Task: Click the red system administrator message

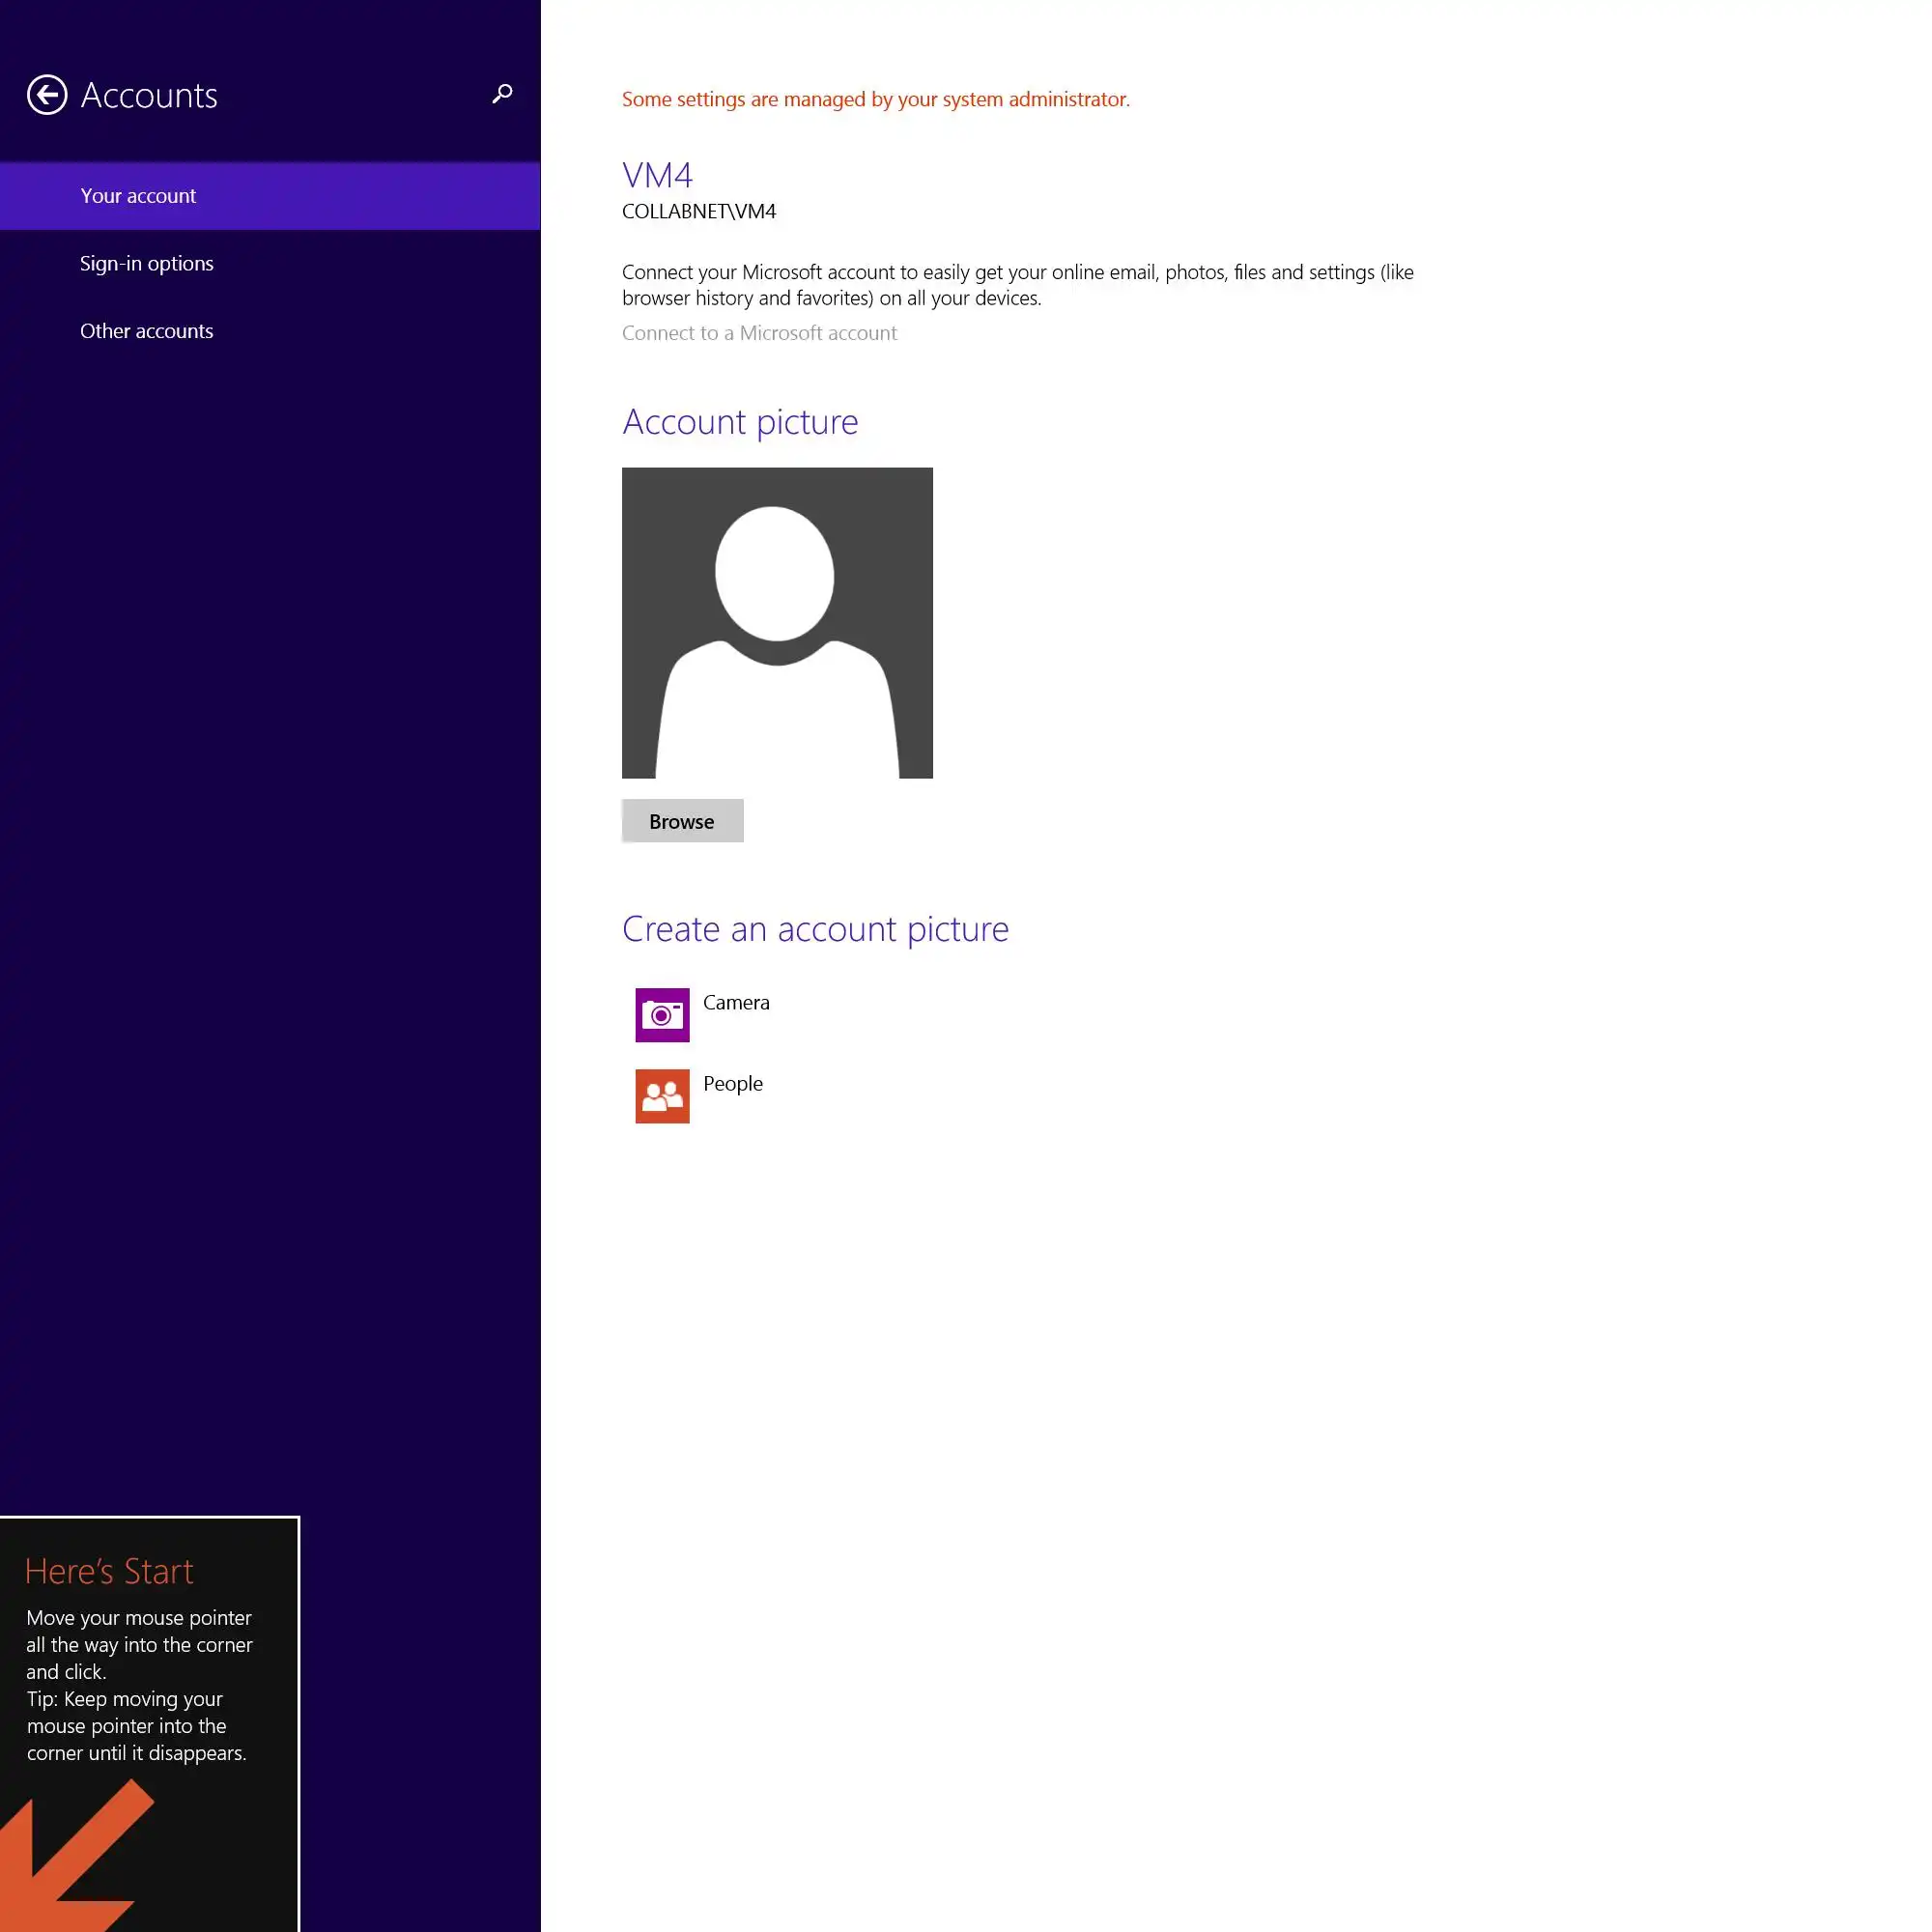Action: point(875,99)
